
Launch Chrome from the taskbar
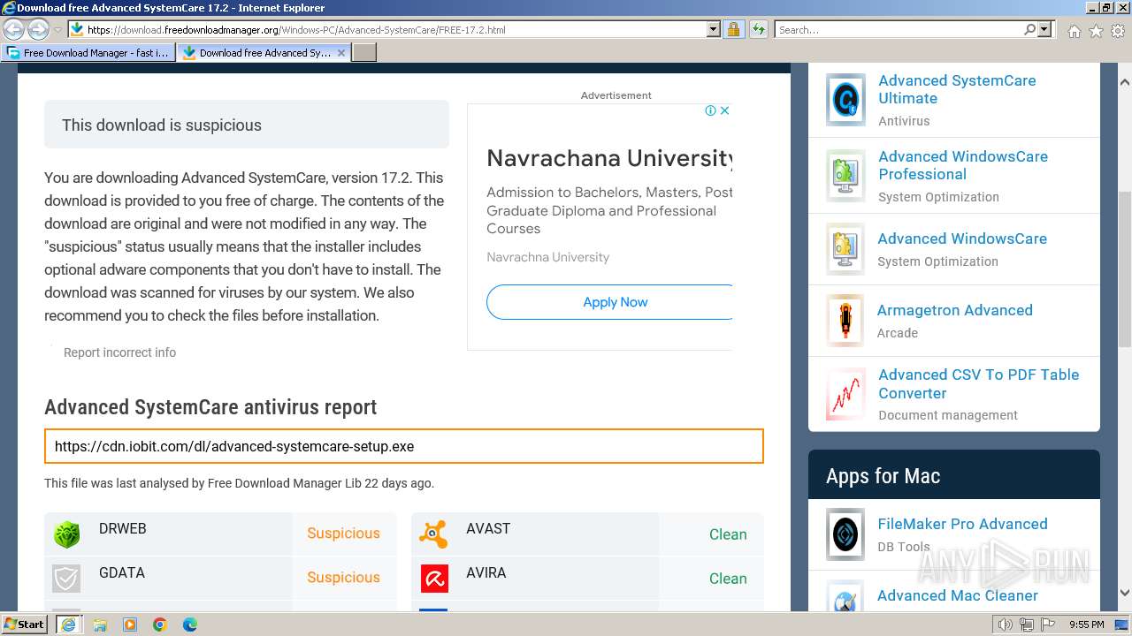point(159,625)
